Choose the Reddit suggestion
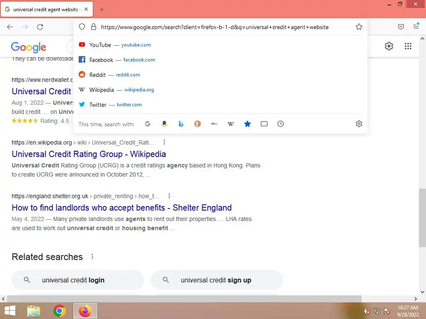 point(220,75)
